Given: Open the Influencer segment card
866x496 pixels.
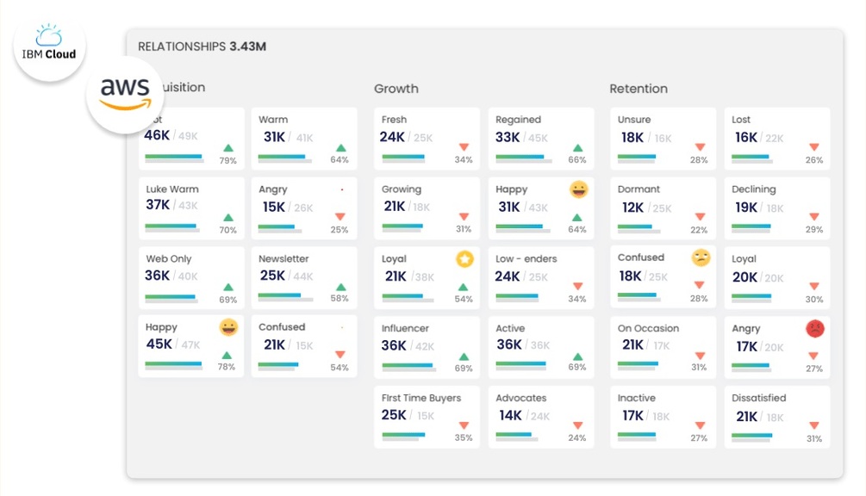Looking at the screenshot, I should tap(427, 346).
